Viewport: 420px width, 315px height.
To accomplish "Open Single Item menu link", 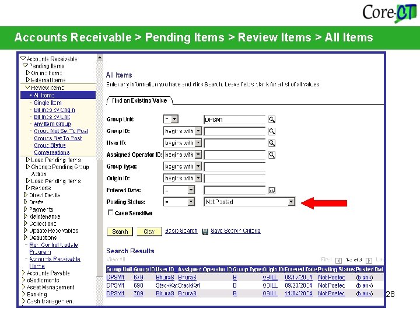I will 48,103.
